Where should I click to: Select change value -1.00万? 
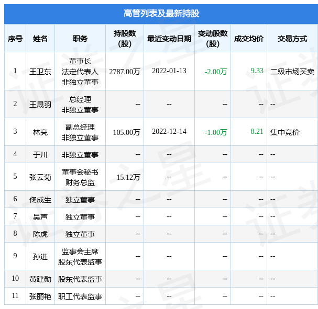[x=216, y=132]
